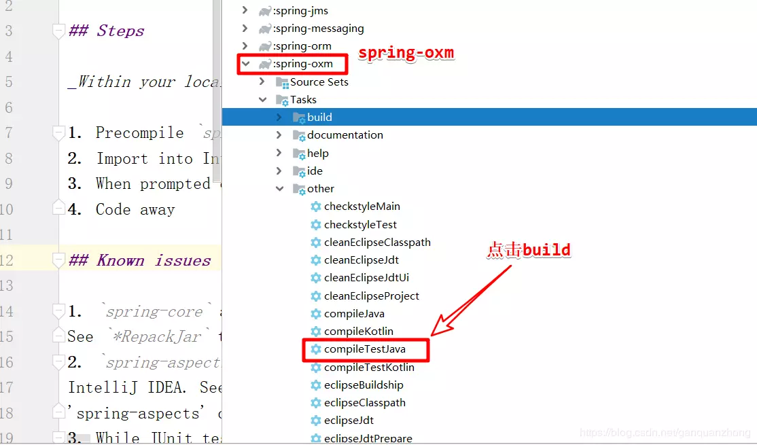Click the checkstyleTest gear icon
757x445 pixels.
(316, 224)
